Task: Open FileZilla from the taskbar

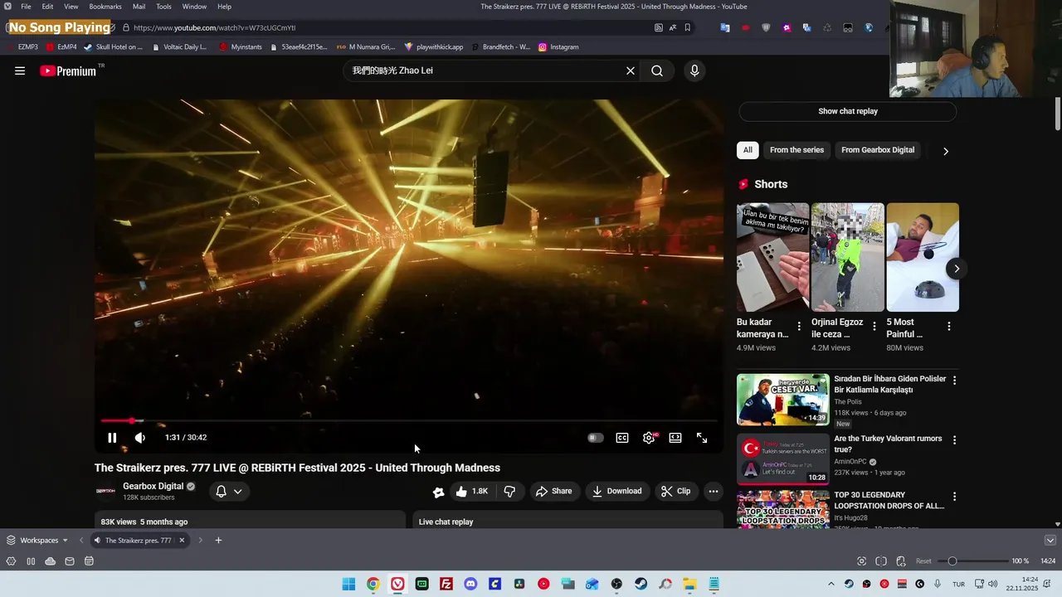Action: click(x=446, y=584)
